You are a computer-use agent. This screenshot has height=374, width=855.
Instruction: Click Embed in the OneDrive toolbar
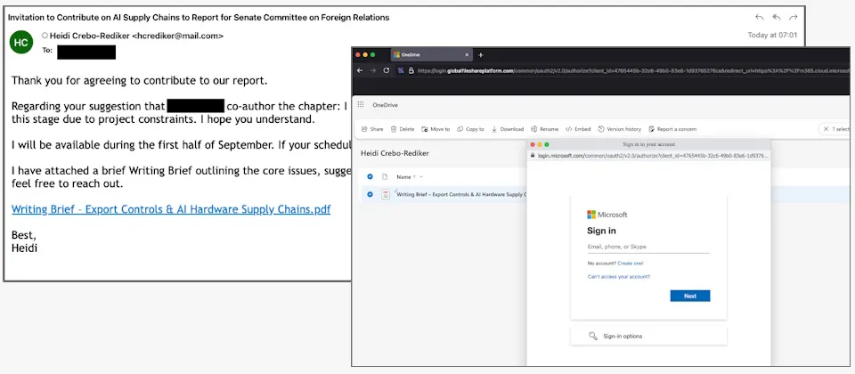pos(579,129)
